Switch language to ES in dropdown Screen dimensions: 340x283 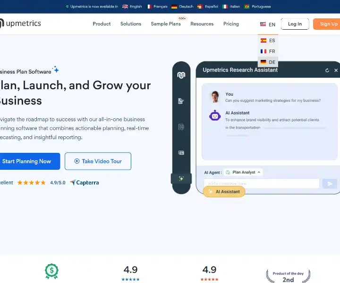point(268,41)
